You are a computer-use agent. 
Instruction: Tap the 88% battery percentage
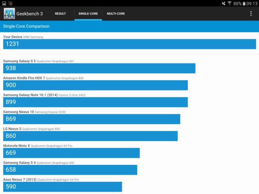click(x=238, y=4)
